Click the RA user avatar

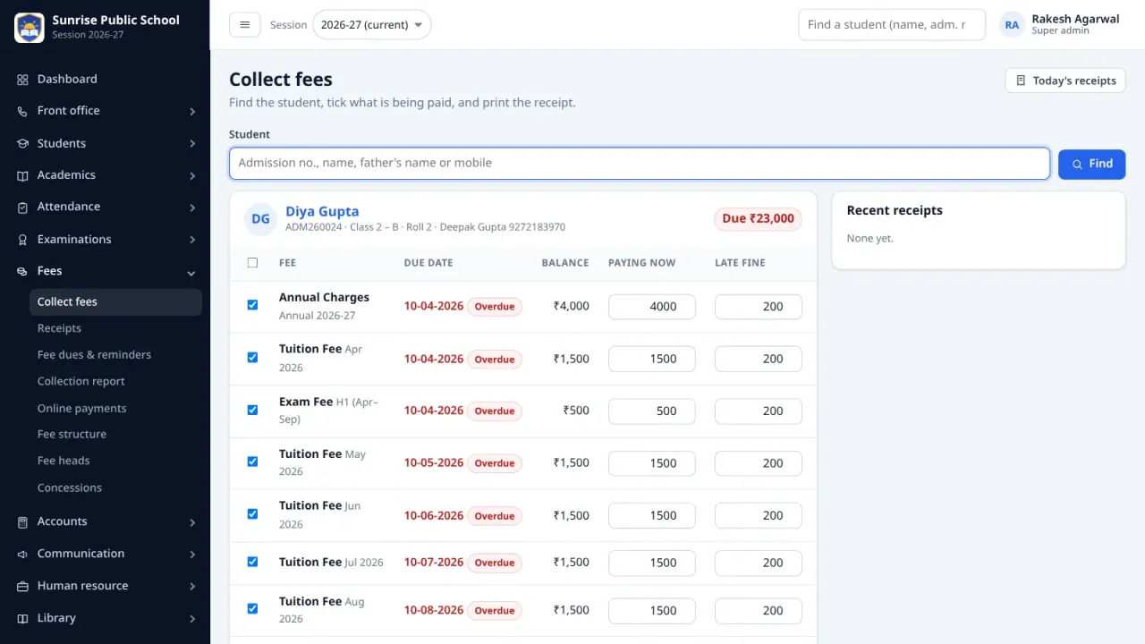point(1012,25)
